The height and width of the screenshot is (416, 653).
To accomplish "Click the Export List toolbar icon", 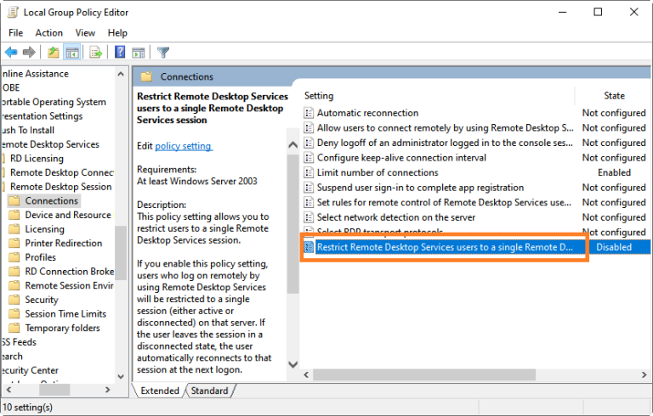I will coord(95,53).
